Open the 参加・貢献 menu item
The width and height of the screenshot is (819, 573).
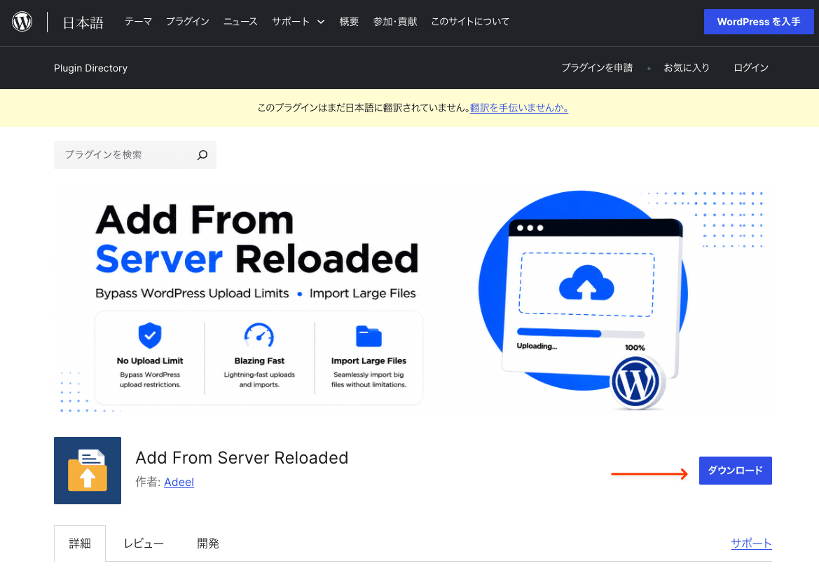(395, 22)
